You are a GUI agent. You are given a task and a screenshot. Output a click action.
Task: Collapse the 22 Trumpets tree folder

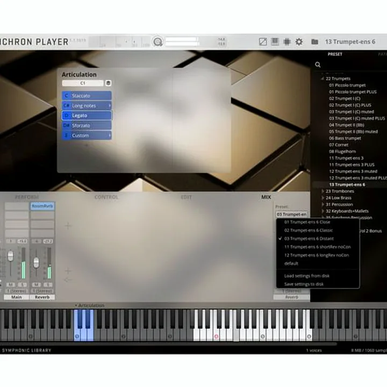[322, 78]
